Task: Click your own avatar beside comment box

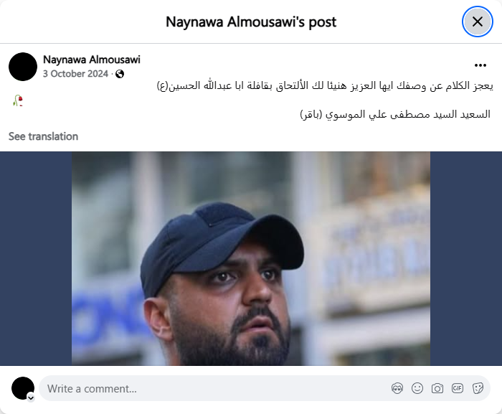Action: (23, 388)
